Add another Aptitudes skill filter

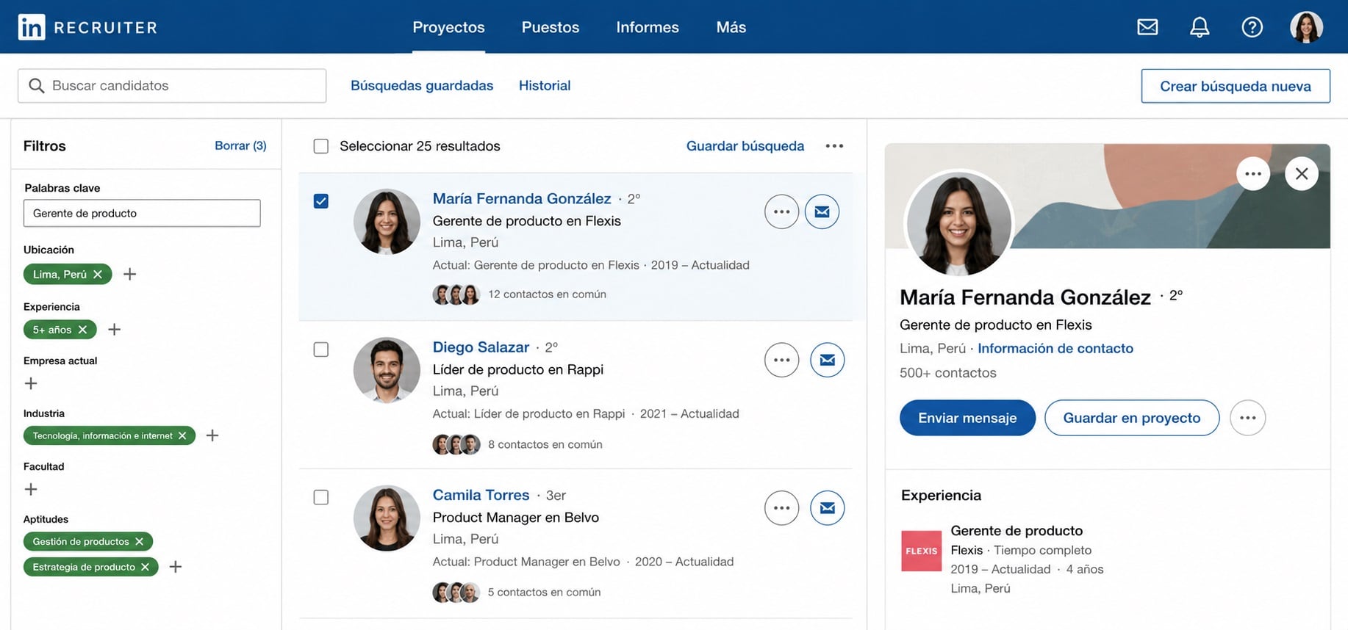click(x=176, y=567)
